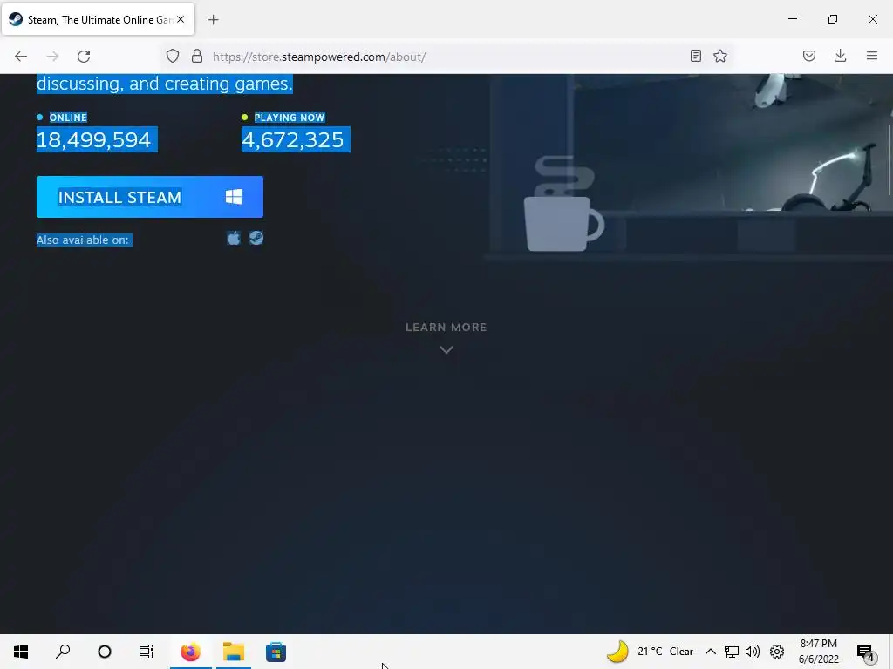Open the network tray icon
The width and height of the screenshot is (893, 669).
pyautogui.click(x=732, y=652)
